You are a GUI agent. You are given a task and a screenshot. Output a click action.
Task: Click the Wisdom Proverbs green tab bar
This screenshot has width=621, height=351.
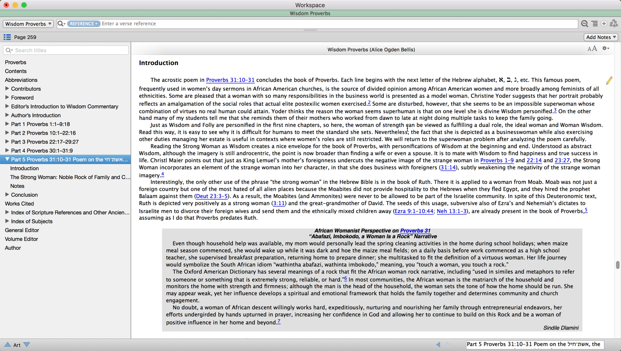(x=310, y=13)
